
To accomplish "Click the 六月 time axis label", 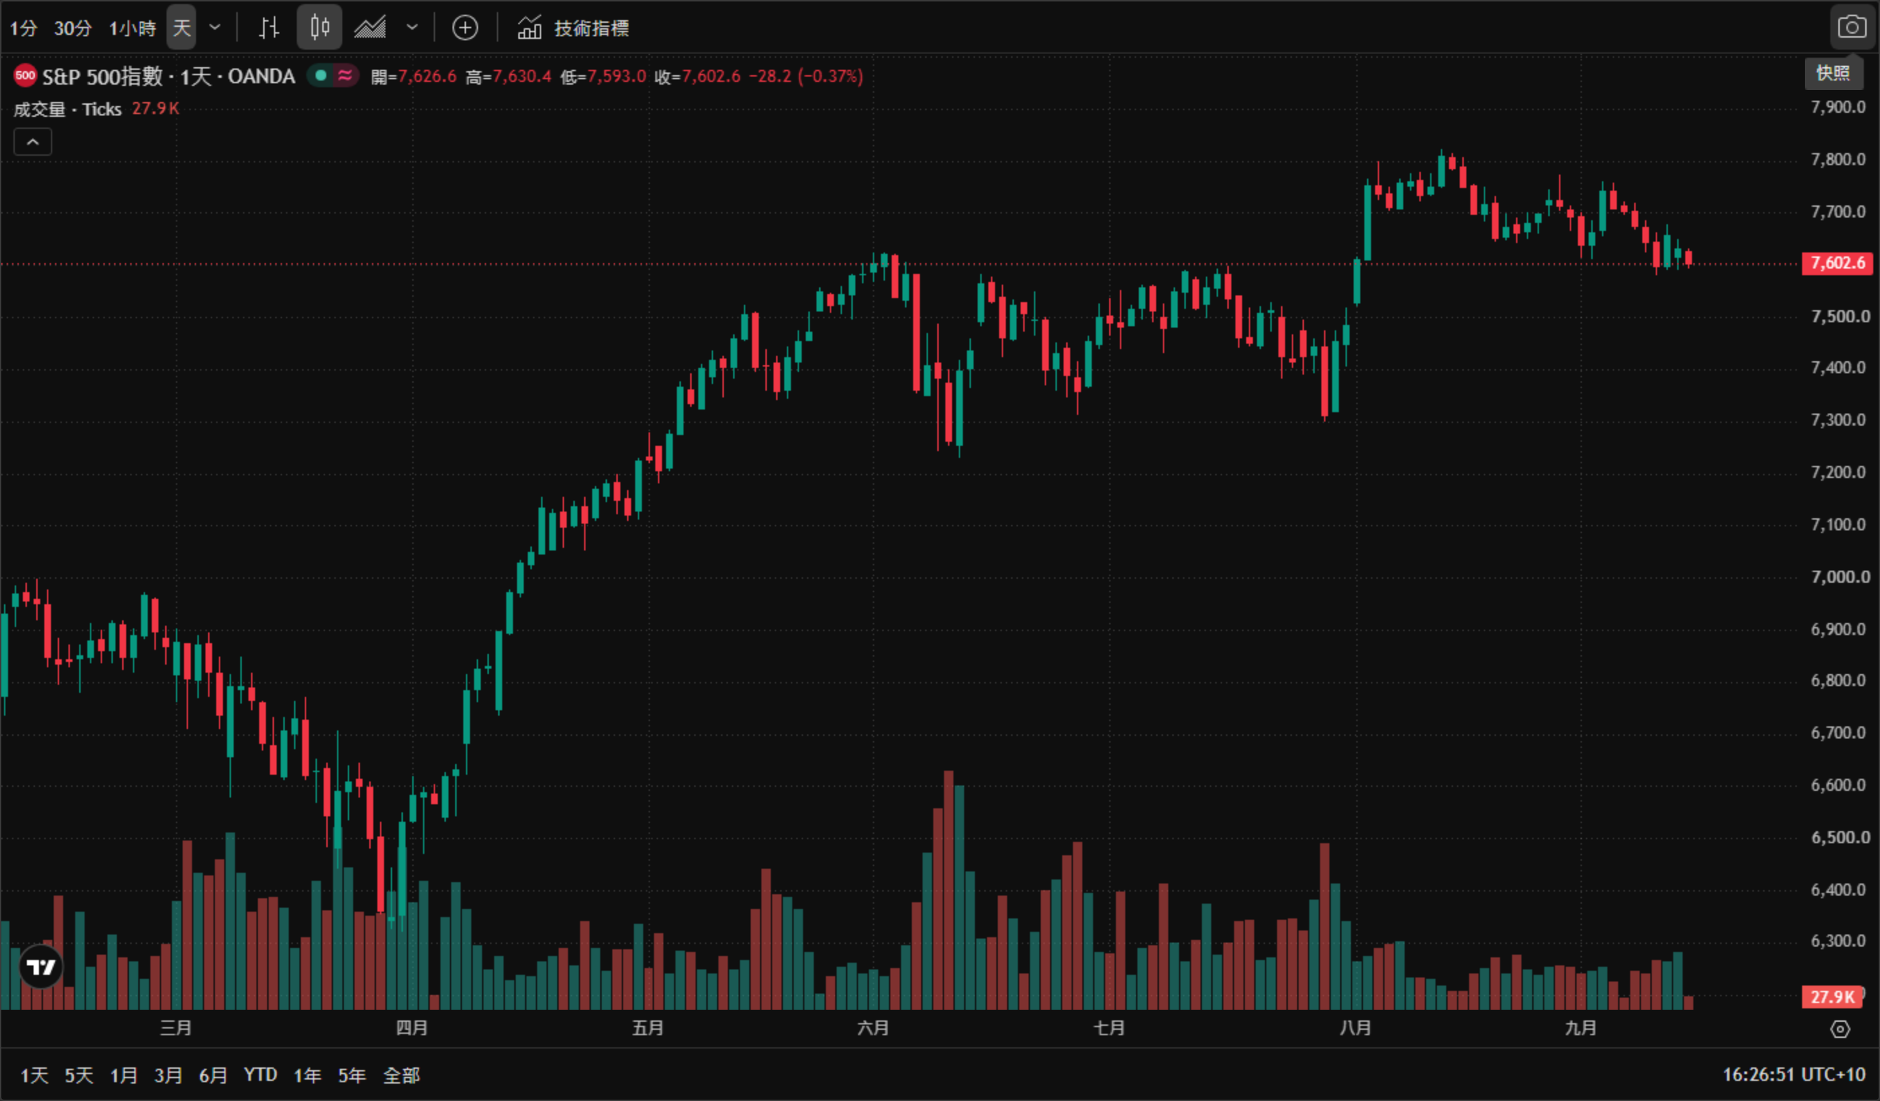I will tap(873, 1028).
